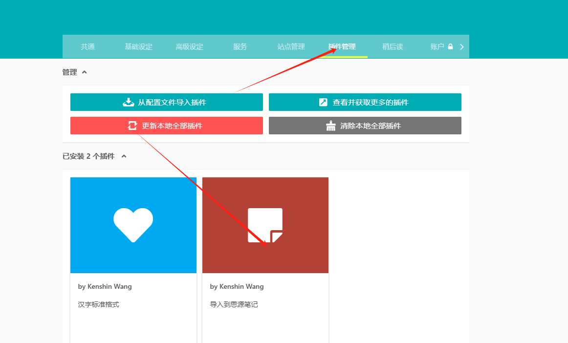Click the white heart icon
The image size is (568, 343).
[x=133, y=225]
